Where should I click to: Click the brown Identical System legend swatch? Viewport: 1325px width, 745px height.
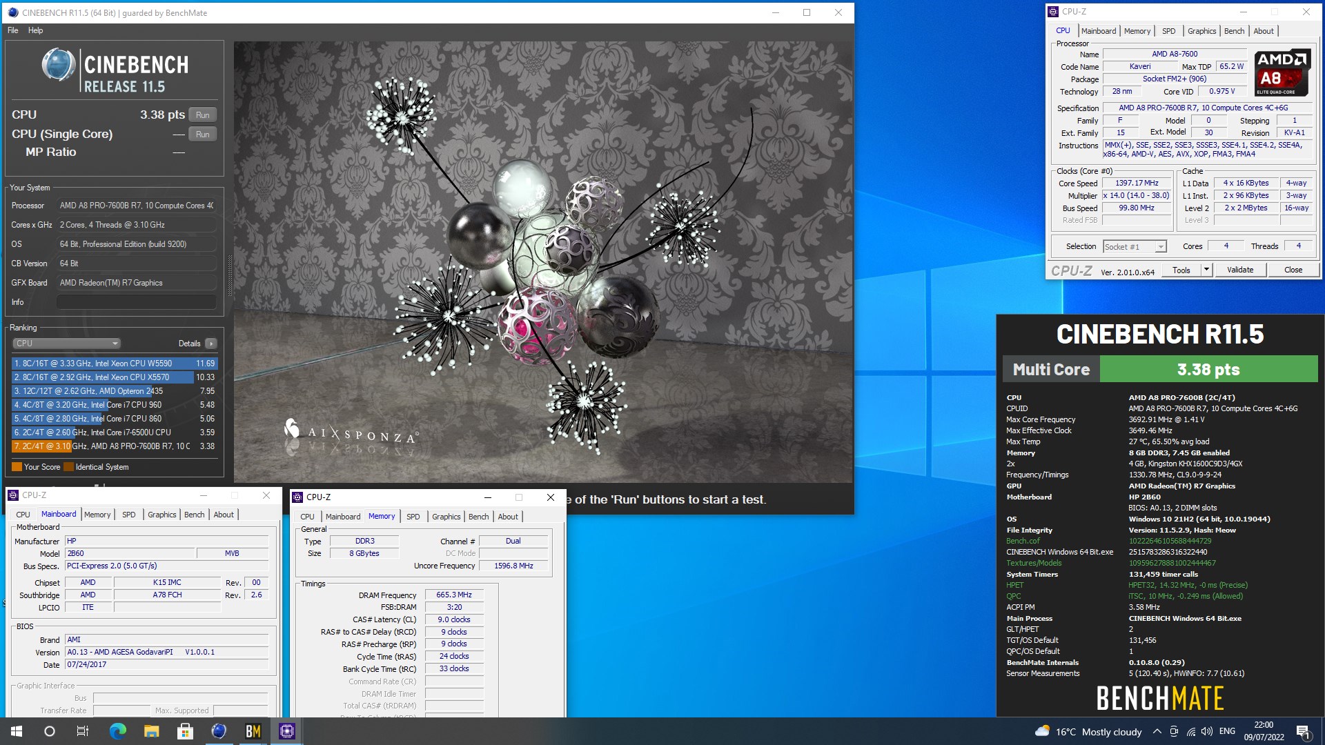68,467
